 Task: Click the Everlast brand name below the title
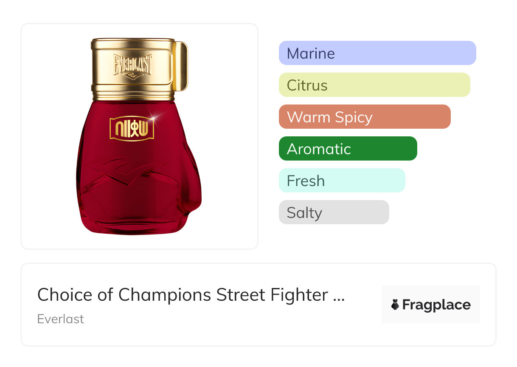[x=61, y=319]
